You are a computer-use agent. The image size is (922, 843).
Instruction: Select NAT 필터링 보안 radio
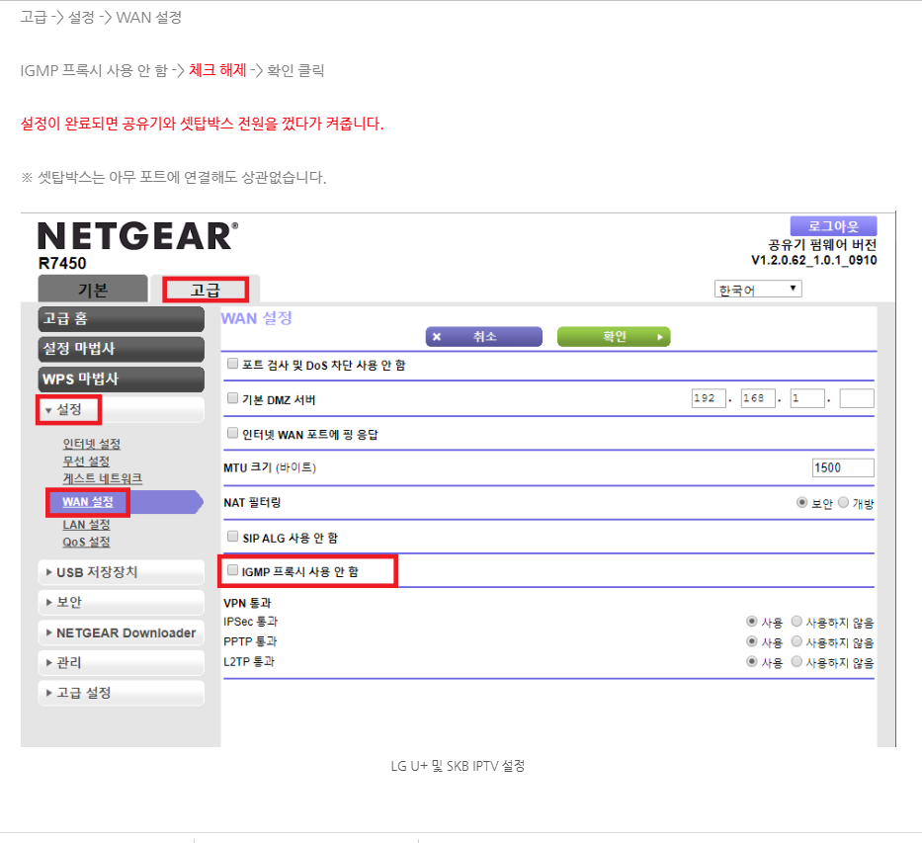click(801, 503)
